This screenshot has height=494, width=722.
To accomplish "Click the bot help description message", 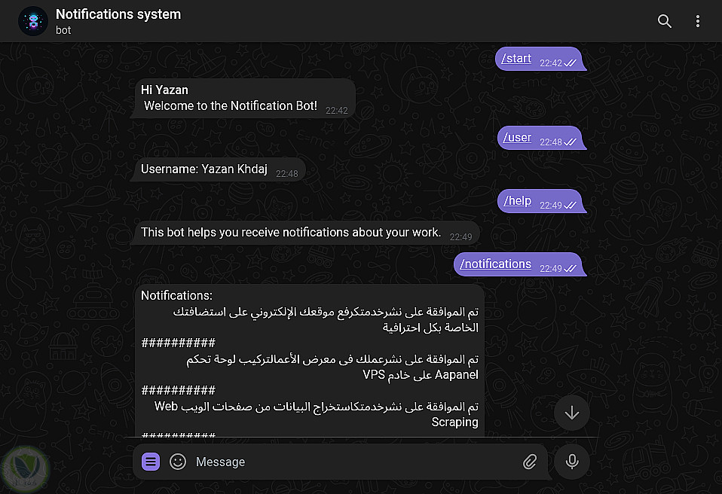I will pos(291,233).
